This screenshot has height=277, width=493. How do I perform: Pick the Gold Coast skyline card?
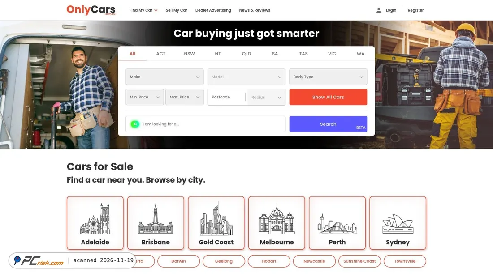click(216, 223)
